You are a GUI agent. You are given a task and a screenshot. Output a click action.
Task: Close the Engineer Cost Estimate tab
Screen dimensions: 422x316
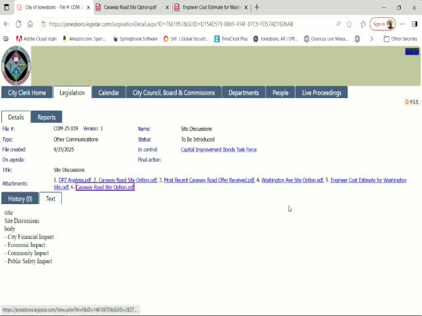pyautogui.click(x=246, y=7)
